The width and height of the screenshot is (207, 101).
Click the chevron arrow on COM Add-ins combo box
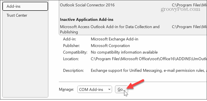point(109,89)
